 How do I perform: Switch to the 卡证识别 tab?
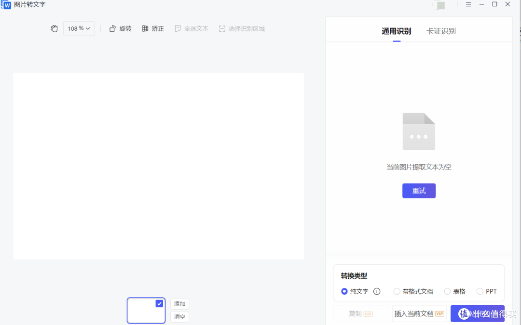[x=441, y=31]
